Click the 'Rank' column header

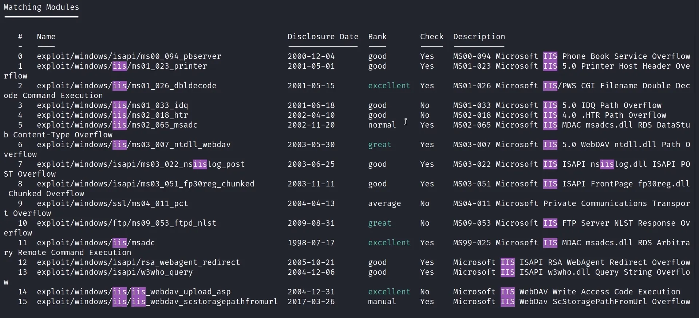click(x=377, y=37)
